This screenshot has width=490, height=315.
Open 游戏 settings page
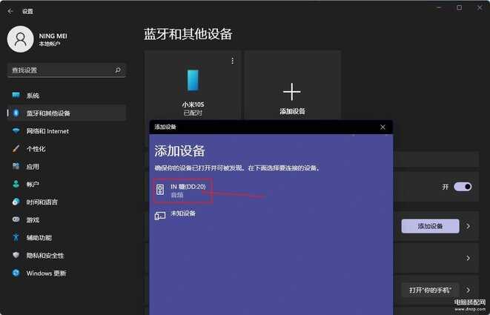(x=67, y=220)
